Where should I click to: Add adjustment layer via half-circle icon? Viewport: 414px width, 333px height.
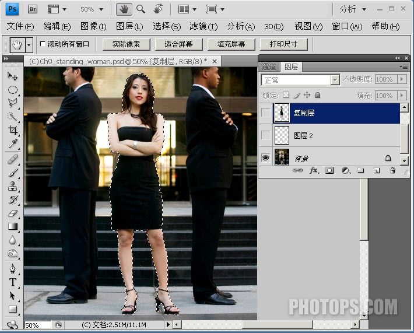coord(346,170)
